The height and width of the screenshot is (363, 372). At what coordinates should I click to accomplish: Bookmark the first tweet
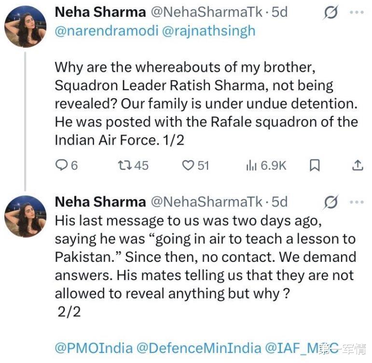[314, 166]
